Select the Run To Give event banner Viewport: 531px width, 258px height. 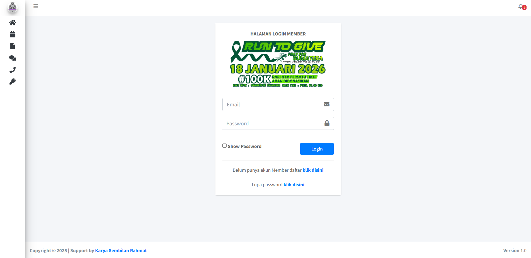click(x=278, y=64)
